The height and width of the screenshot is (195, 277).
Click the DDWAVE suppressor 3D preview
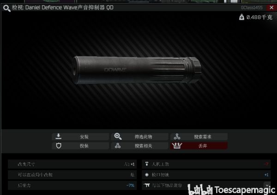coord(136,70)
